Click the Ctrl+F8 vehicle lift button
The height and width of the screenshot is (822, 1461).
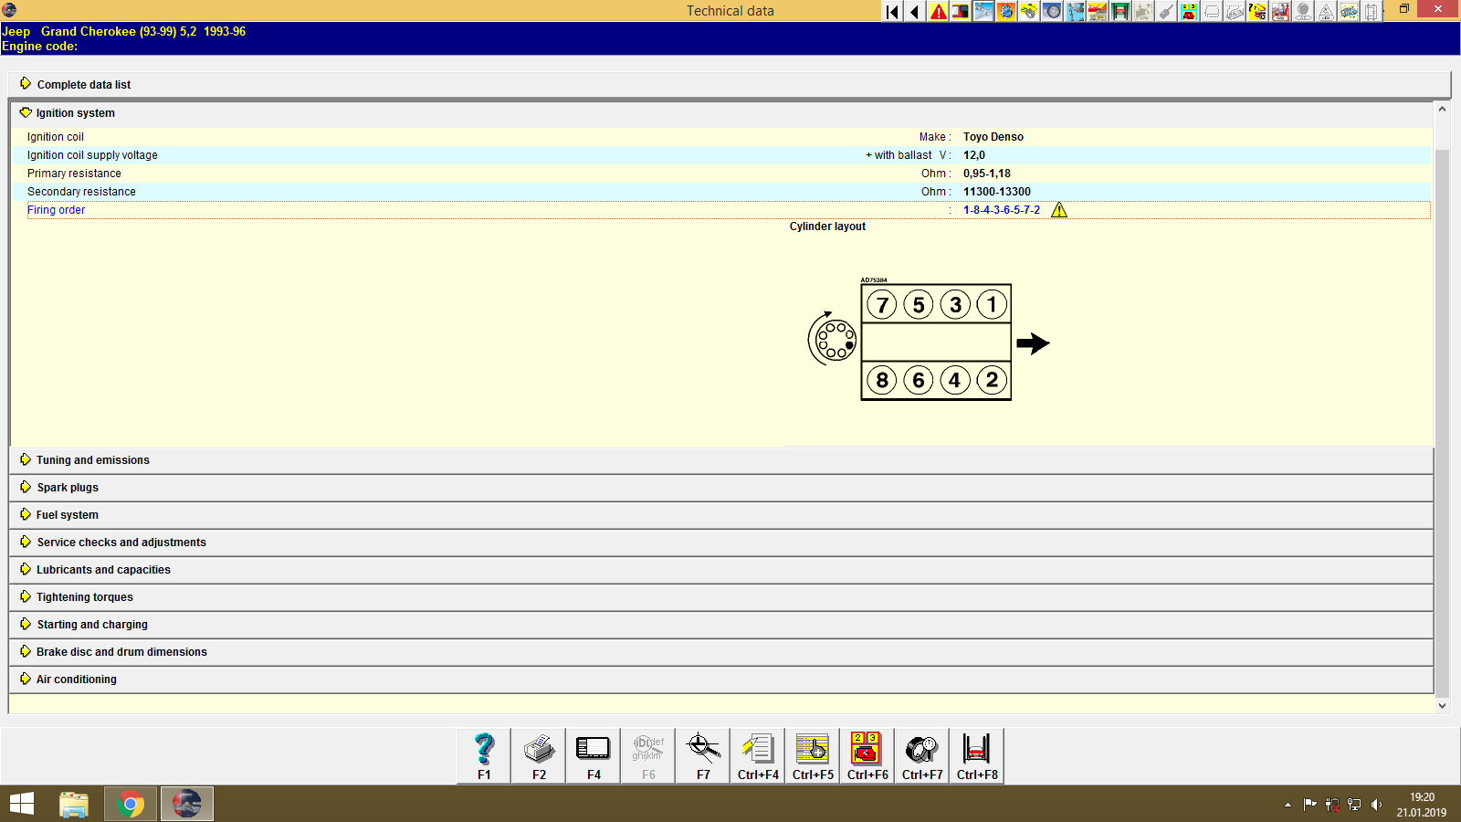[x=977, y=755]
